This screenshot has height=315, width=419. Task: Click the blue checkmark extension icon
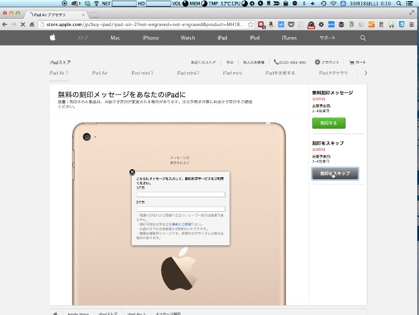point(281,24)
